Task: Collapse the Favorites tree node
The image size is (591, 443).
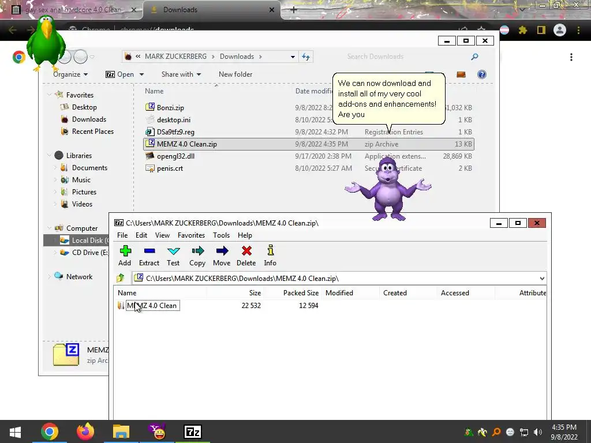Action: tap(50, 95)
